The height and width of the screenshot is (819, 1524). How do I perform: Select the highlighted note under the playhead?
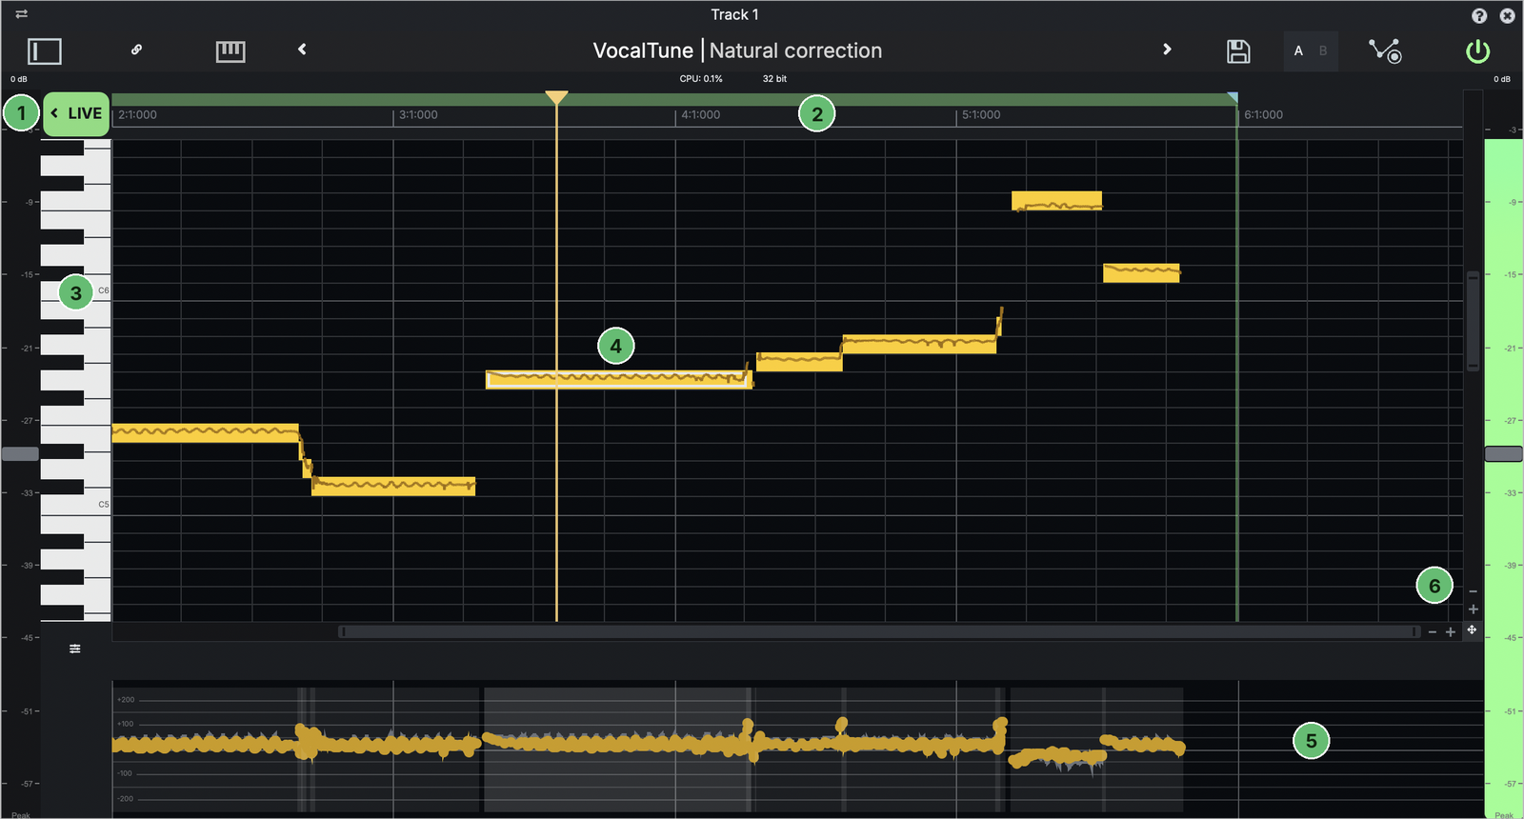point(619,379)
